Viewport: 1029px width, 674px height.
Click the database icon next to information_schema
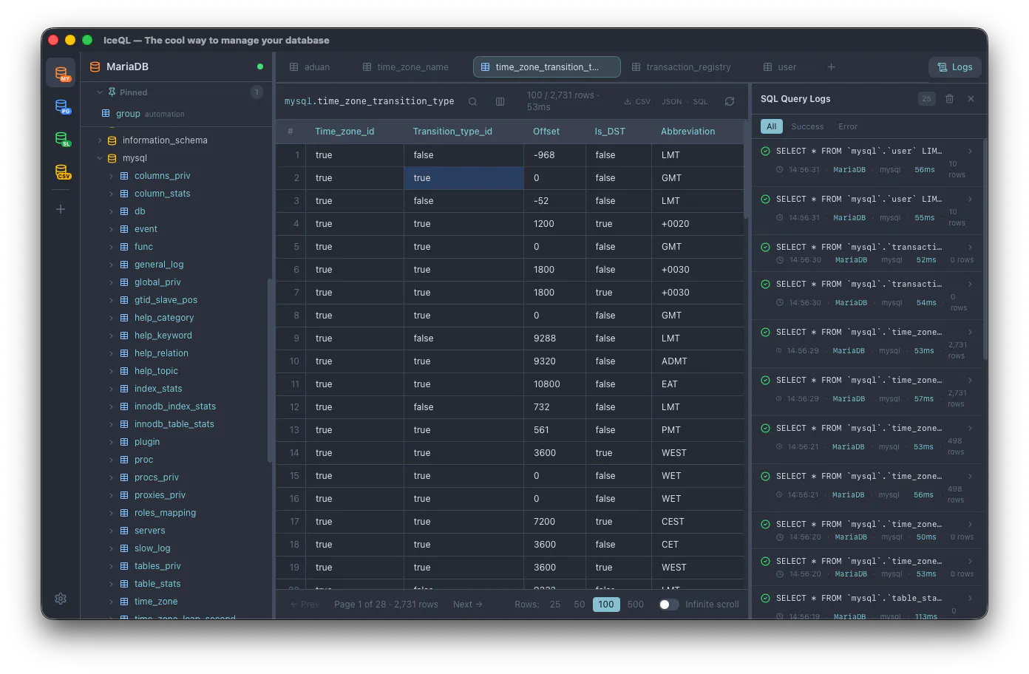pos(112,140)
